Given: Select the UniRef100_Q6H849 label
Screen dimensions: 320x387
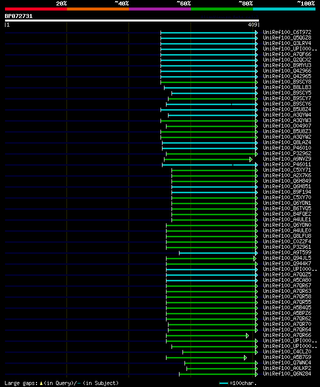Looking at the screenshot, I should click(x=287, y=181).
